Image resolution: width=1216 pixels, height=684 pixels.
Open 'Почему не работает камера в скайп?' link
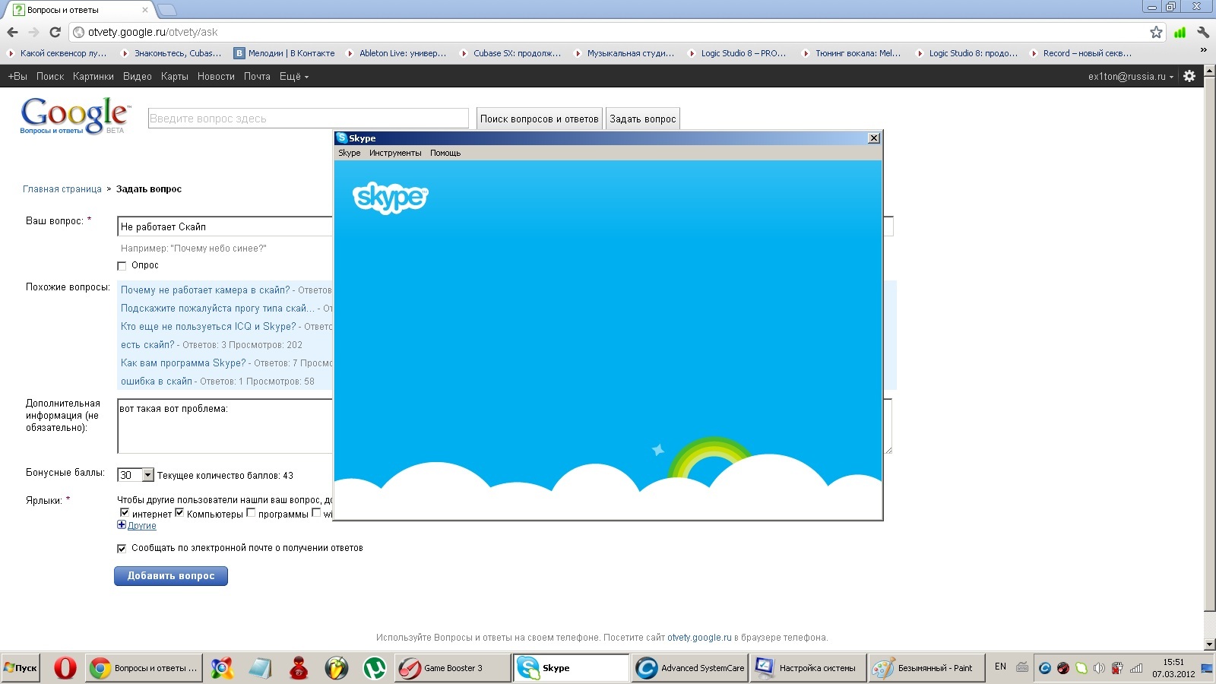pyautogui.click(x=205, y=290)
